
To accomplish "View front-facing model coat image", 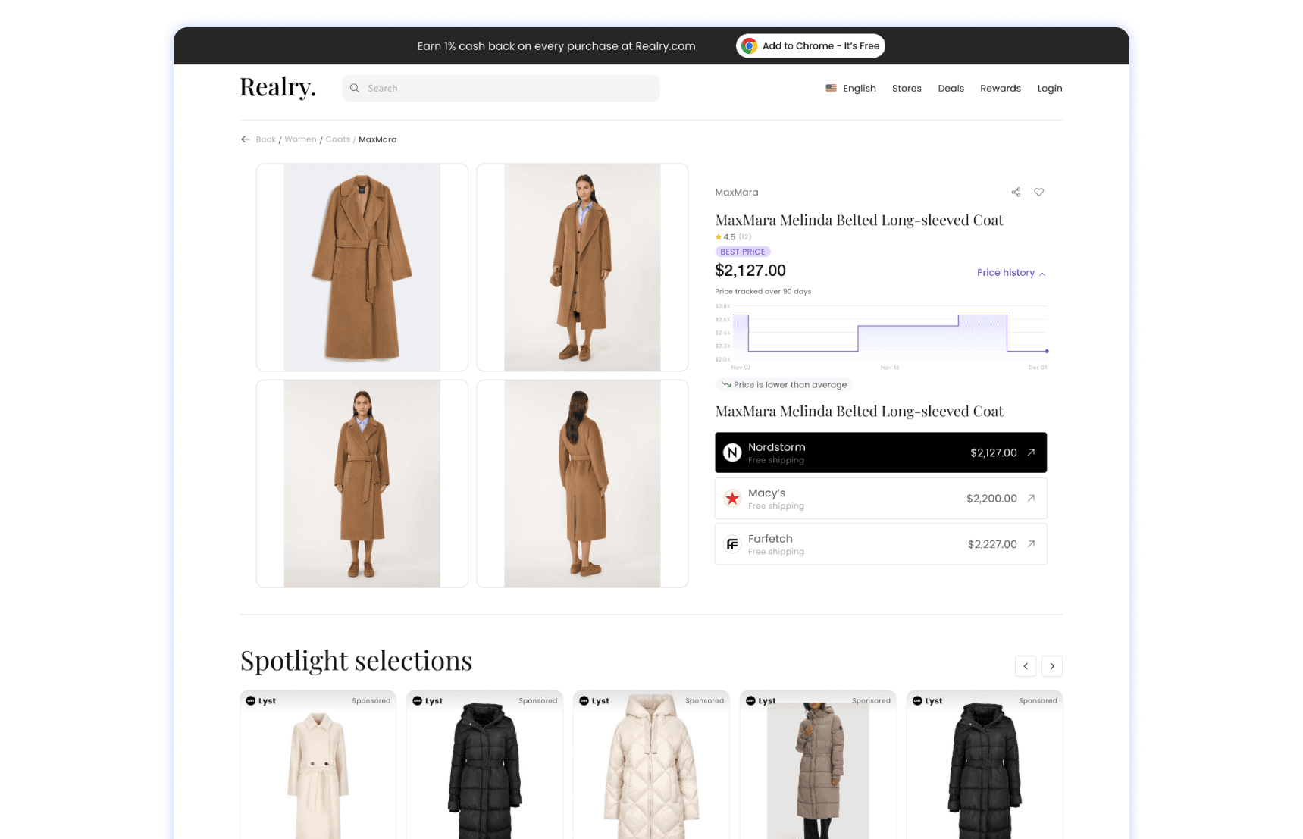I will 362,484.
